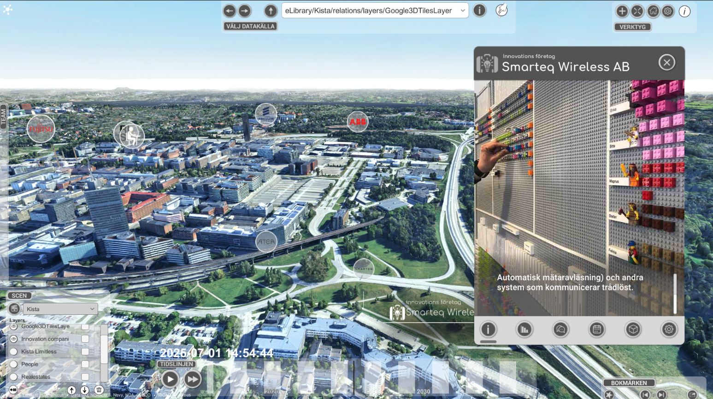Open the chart statistics tab in panel
Image resolution: width=713 pixels, height=399 pixels.
click(x=524, y=330)
